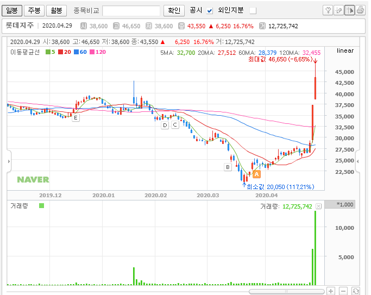Open chart settings wrench icon
This screenshot has height=295, width=371.
pyautogui.click(x=328, y=10)
